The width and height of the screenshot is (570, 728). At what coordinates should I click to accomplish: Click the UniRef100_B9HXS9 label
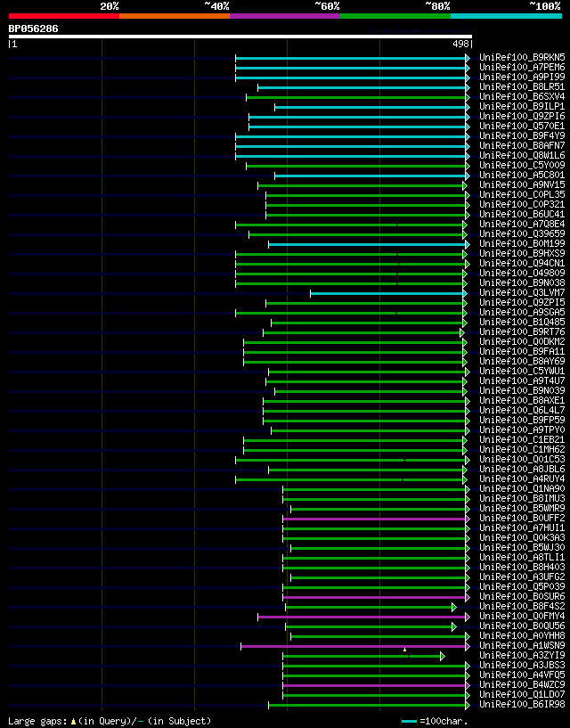point(522,253)
